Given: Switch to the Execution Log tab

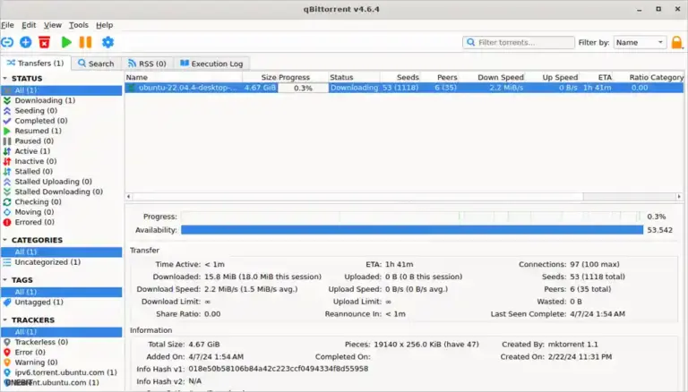Looking at the screenshot, I should point(211,64).
